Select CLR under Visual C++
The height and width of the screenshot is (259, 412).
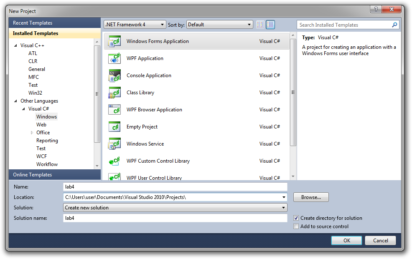tap(33, 61)
